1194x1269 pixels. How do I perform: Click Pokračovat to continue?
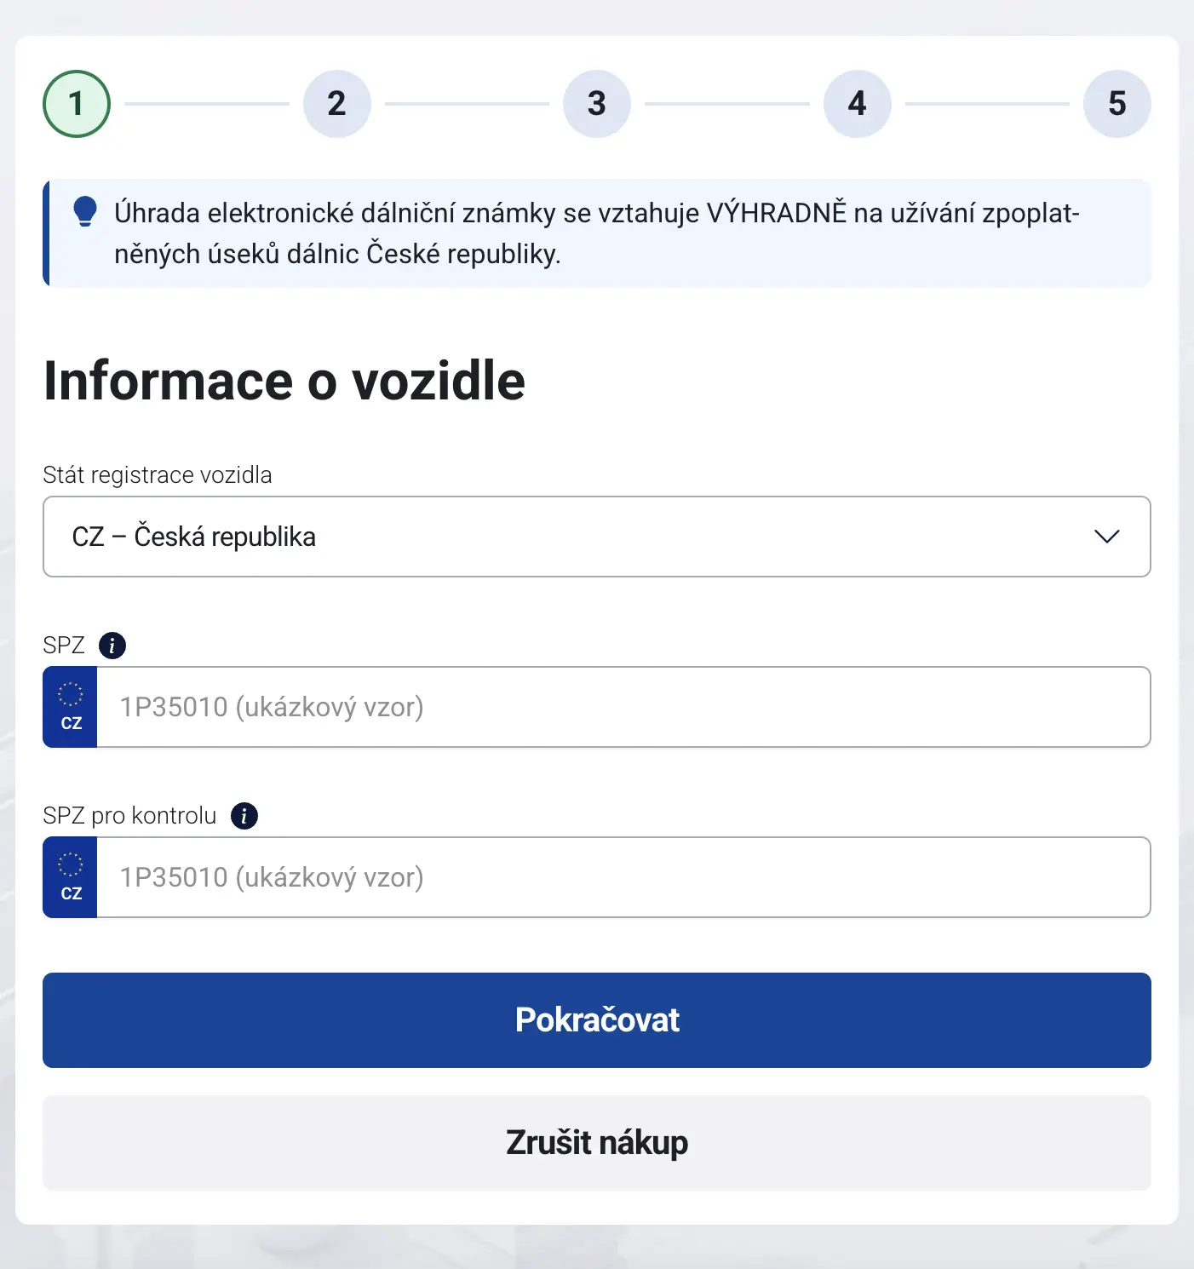[597, 1020]
